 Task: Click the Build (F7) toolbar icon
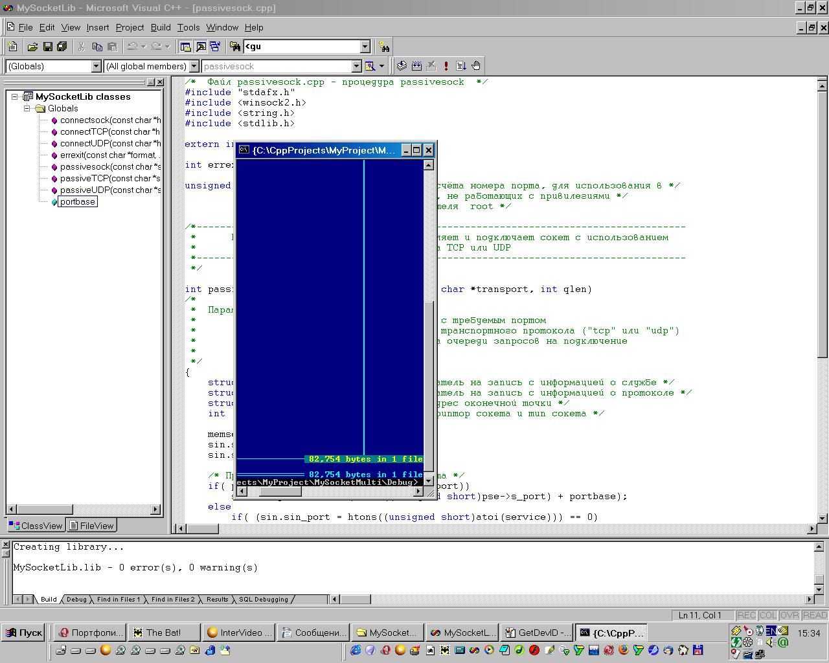[416, 66]
